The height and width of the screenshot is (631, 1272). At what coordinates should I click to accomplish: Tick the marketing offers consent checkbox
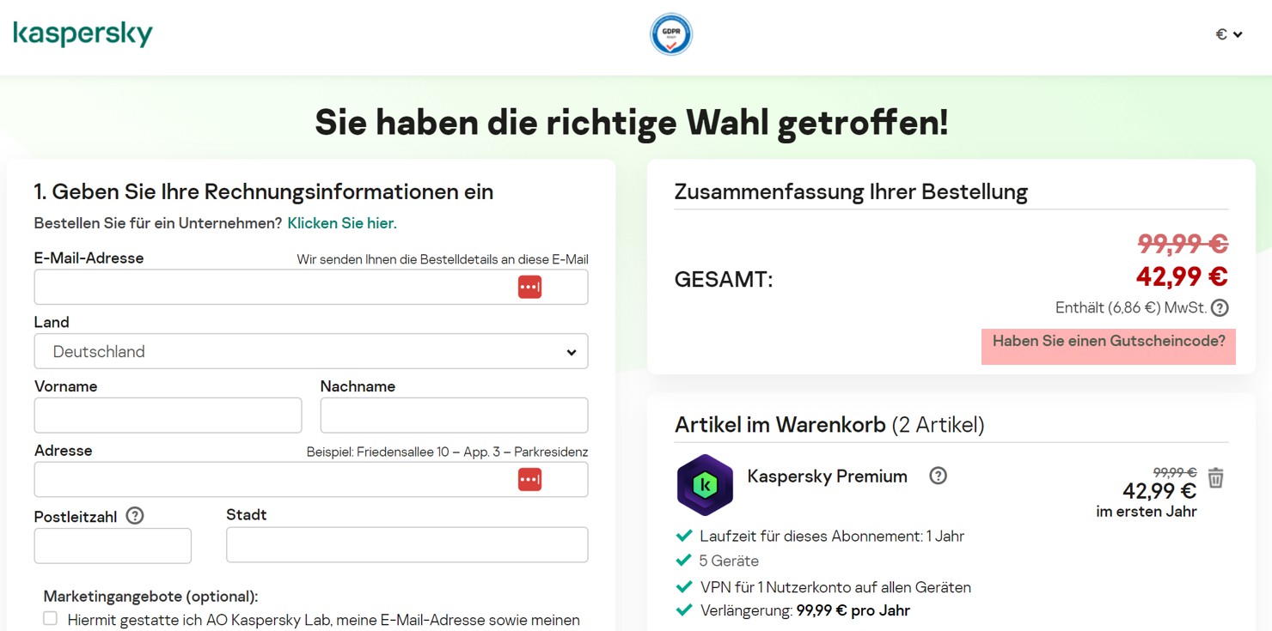tap(51, 618)
